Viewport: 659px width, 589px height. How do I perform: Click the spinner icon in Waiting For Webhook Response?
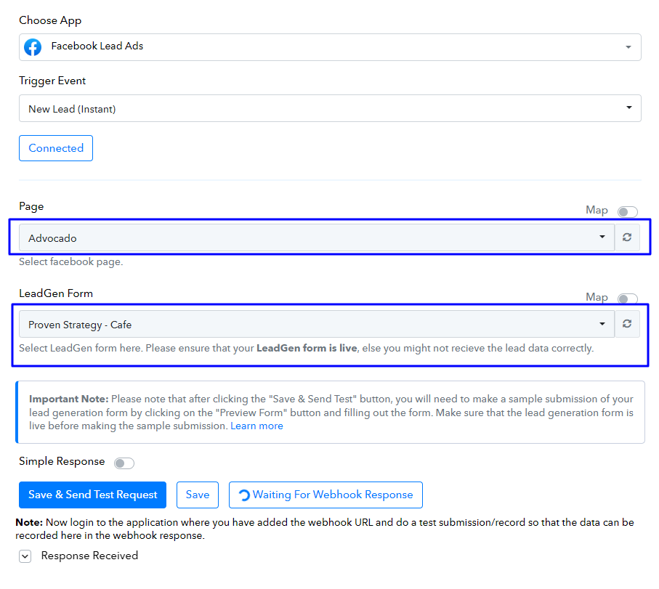pos(244,495)
